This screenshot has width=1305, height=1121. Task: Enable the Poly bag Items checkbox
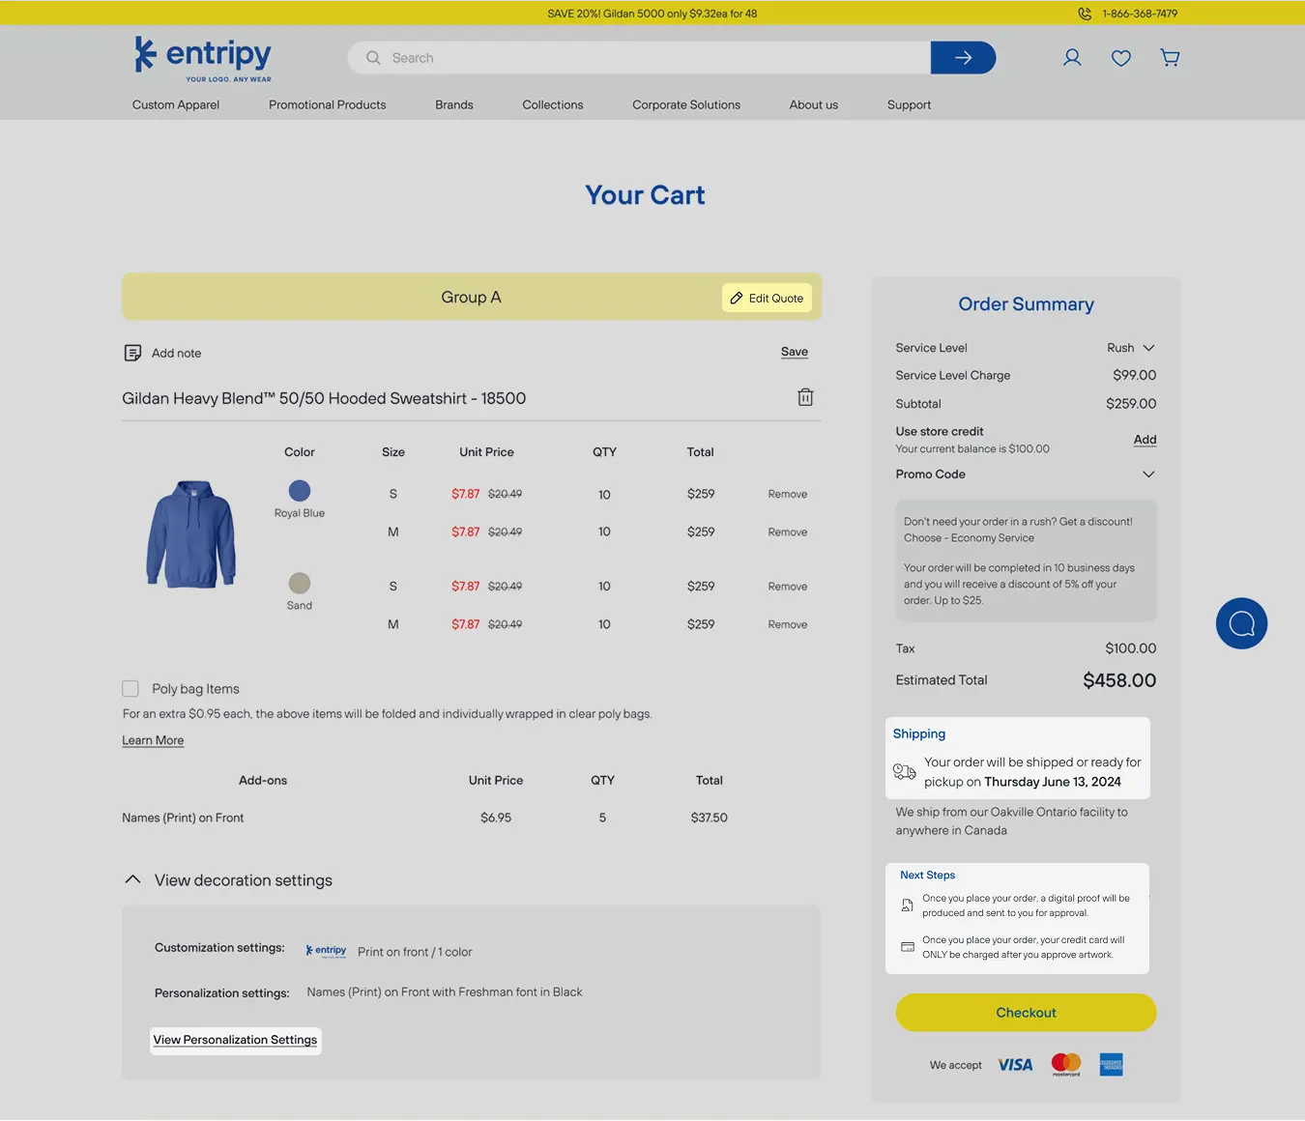point(130,689)
